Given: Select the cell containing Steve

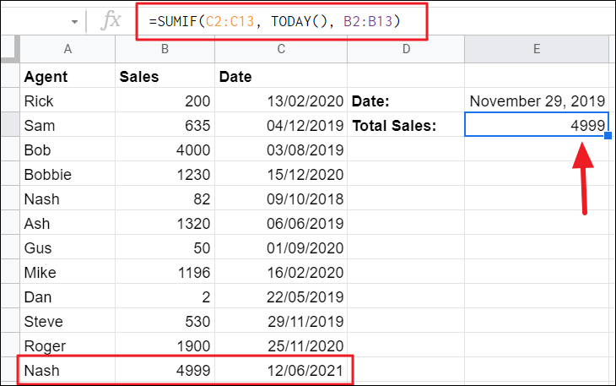Looking at the screenshot, I should [68, 322].
